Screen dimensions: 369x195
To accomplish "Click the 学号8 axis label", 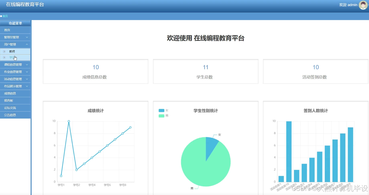I will [123, 185].
